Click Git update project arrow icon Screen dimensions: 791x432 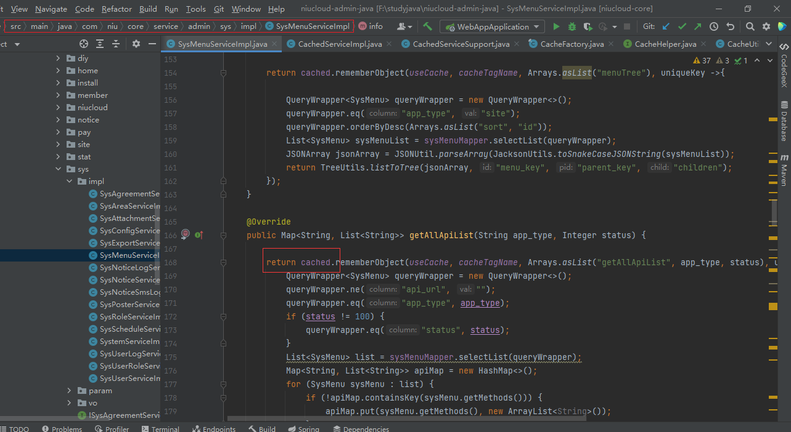[666, 26]
